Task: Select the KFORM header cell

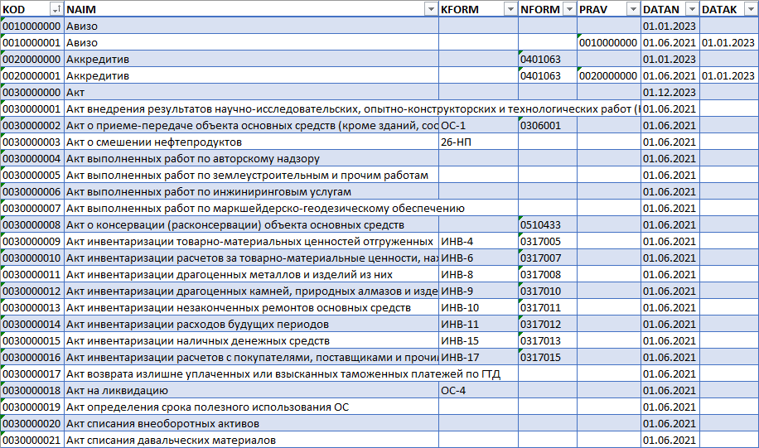Action: point(478,9)
